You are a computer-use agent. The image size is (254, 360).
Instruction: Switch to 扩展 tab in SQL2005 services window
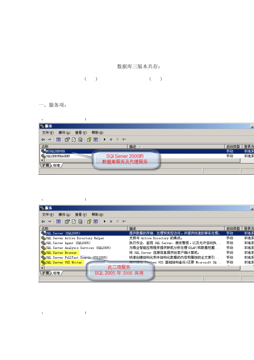click(x=46, y=273)
